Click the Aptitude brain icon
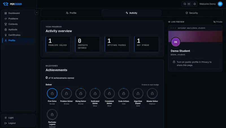This screenshot has width=226, height=128. click(6, 30)
